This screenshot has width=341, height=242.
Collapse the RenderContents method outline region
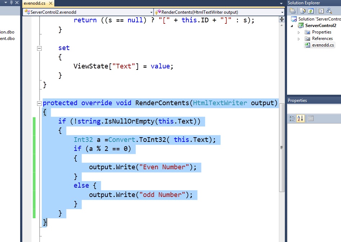pos(39,103)
